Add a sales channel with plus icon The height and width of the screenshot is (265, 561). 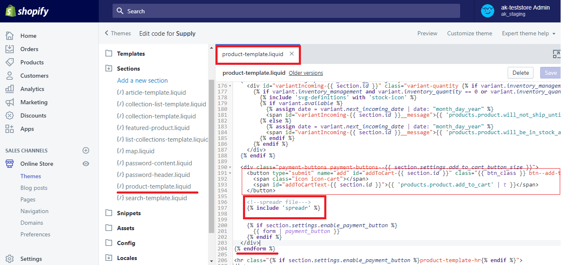tap(86, 150)
